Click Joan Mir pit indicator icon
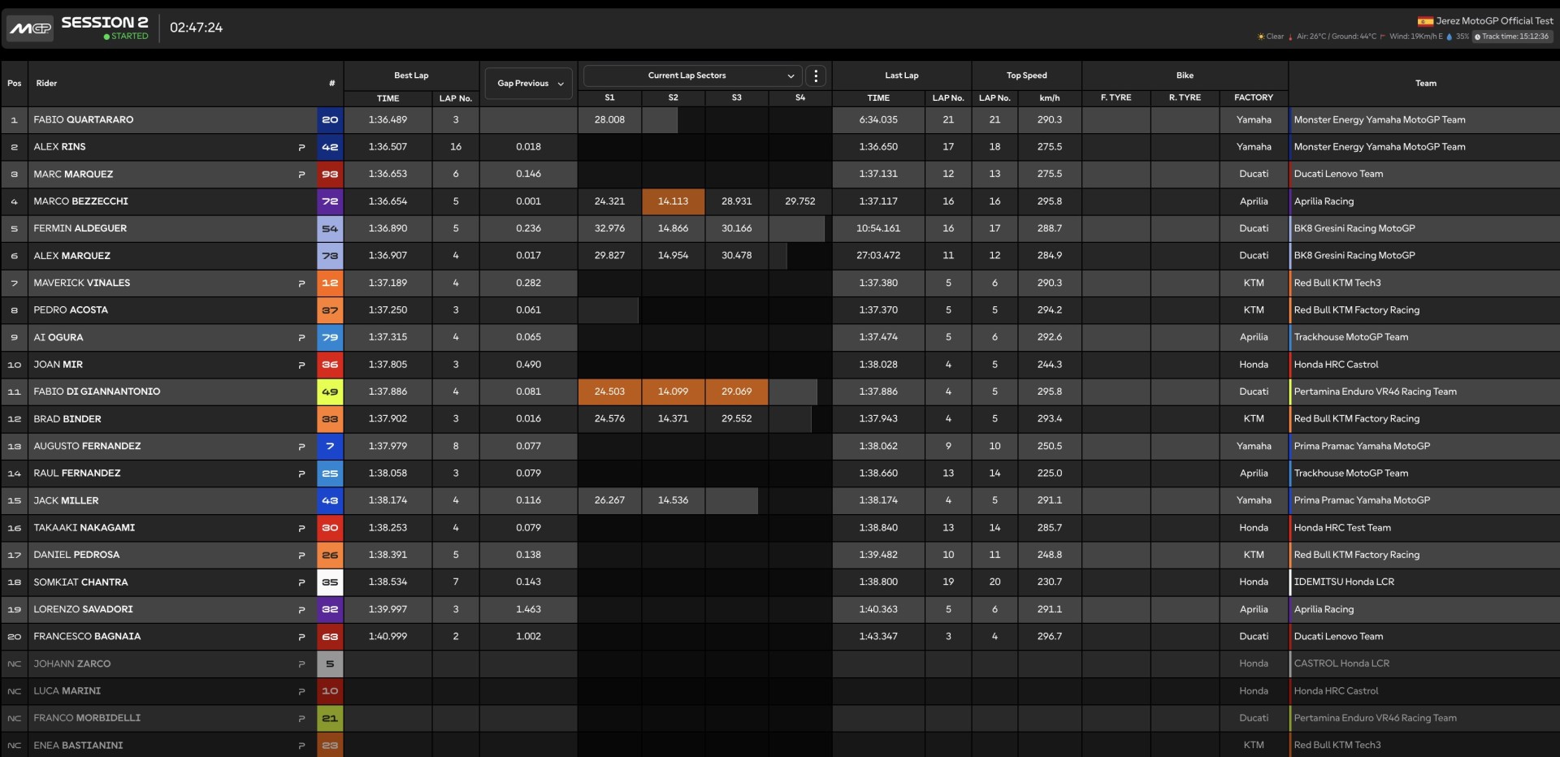 coord(301,365)
